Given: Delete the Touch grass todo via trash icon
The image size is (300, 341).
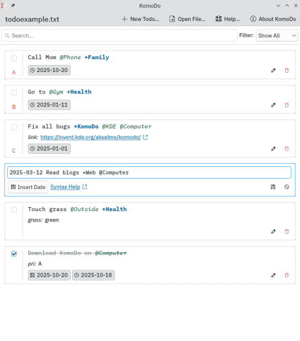Looking at the screenshot, I should pyautogui.click(x=287, y=232).
